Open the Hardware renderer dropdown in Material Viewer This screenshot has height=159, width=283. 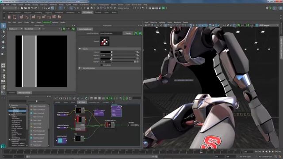pos(16,29)
